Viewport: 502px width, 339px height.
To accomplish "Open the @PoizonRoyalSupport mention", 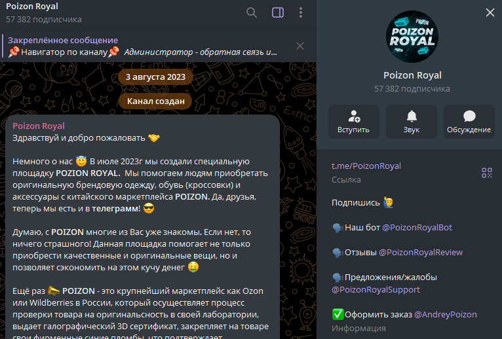I will (x=376, y=290).
